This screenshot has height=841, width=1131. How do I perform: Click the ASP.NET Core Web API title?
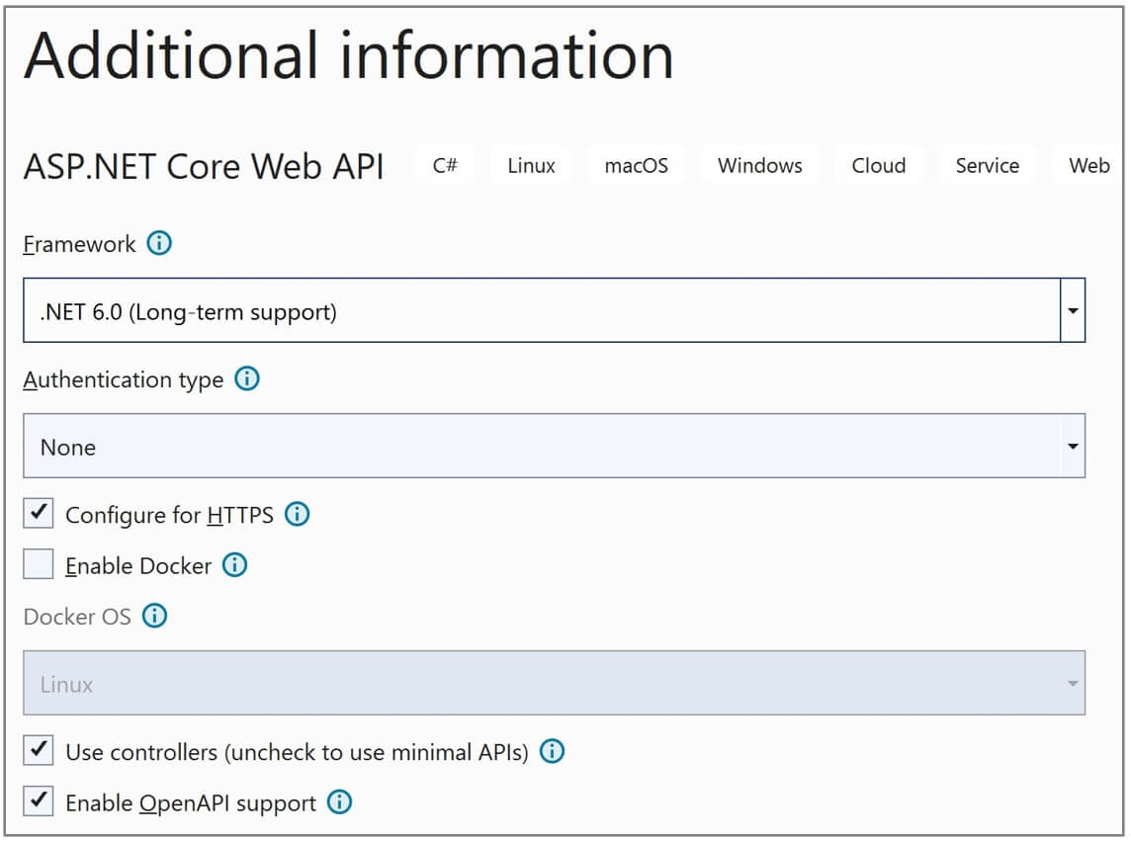click(204, 167)
